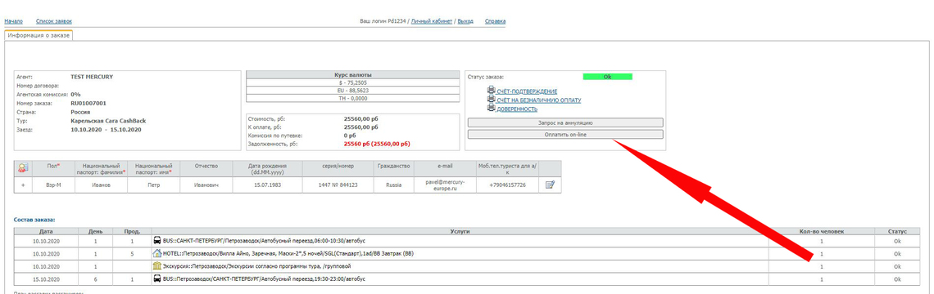Open the Список заявок link
Viewport: 934px width, 294px height.
[54, 21]
